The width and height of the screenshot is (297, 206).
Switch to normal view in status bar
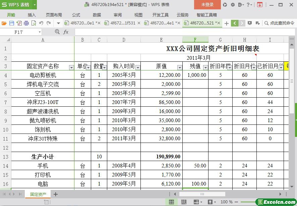tap(171, 202)
